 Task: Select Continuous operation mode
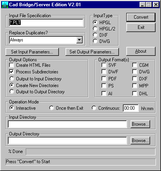tap(94, 108)
